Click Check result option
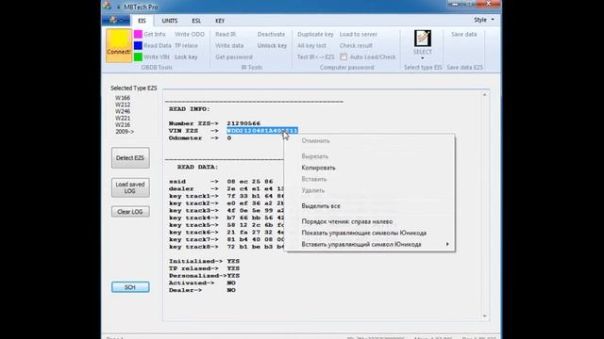Image resolution: width=604 pixels, height=339 pixels. pos(356,45)
